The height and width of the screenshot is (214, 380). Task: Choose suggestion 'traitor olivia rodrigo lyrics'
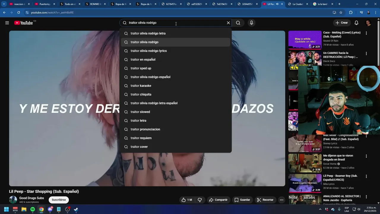pyautogui.click(x=175, y=51)
